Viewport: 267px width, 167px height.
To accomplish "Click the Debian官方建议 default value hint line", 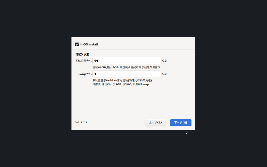I will (122, 80).
